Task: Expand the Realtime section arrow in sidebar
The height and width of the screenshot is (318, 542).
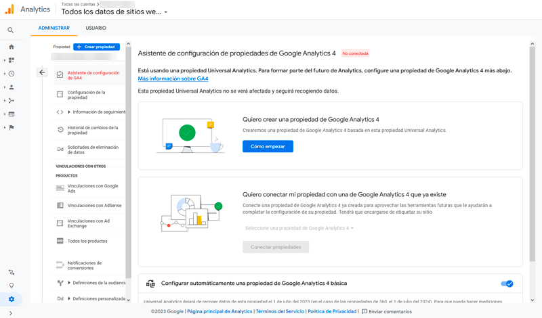Action: (x=5, y=74)
